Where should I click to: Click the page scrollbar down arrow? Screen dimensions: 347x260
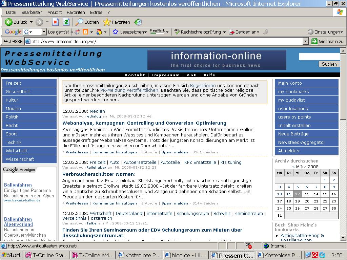tap(343, 238)
